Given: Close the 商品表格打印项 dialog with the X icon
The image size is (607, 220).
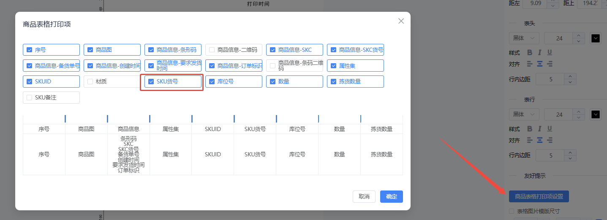Looking at the screenshot, I should (401, 21).
